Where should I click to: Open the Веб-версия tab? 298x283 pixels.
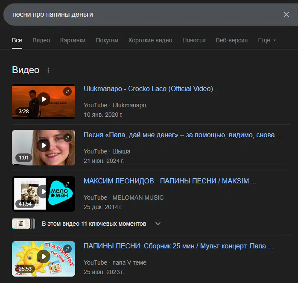[x=232, y=40]
